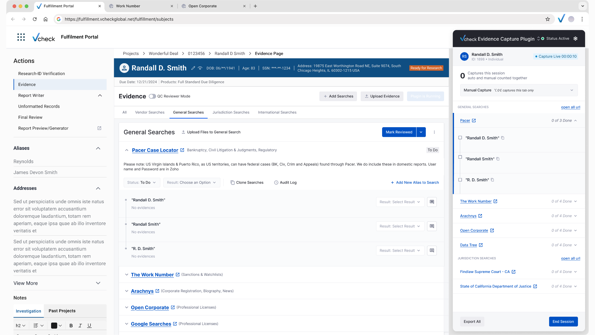Check the "Randall D. Smith" checkbox in plugin

460,138
